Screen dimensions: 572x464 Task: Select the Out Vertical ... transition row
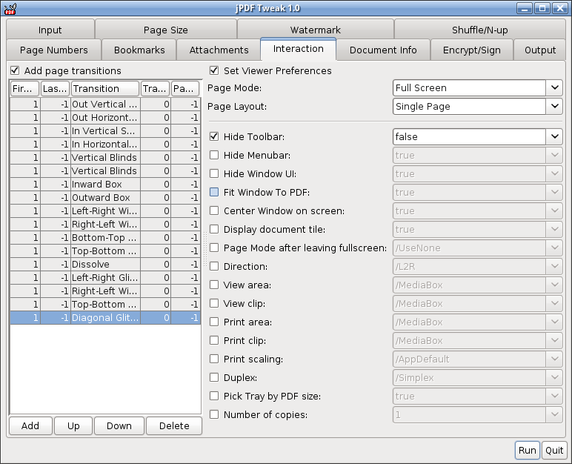pyautogui.click(x=105, y=105)
